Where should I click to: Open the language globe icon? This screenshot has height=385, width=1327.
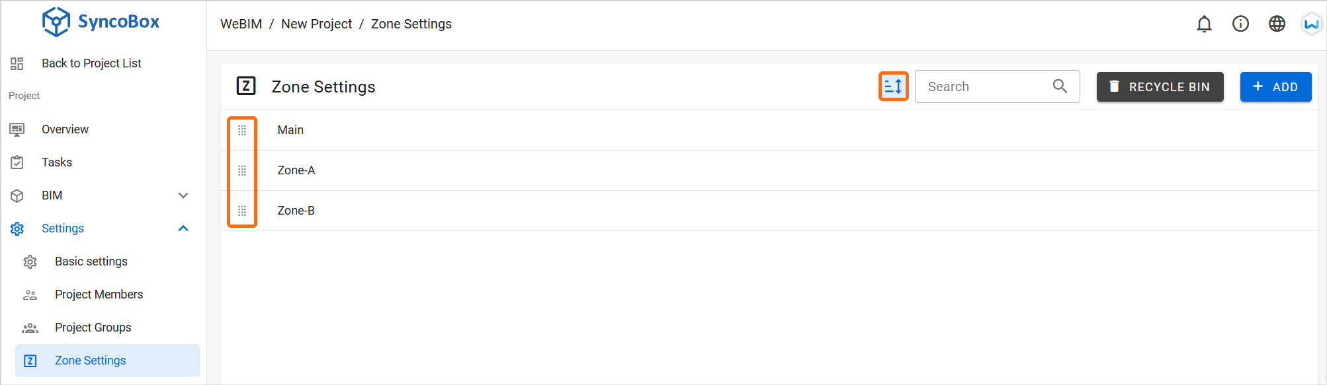pyautogui.click(x=1277, y=24)
